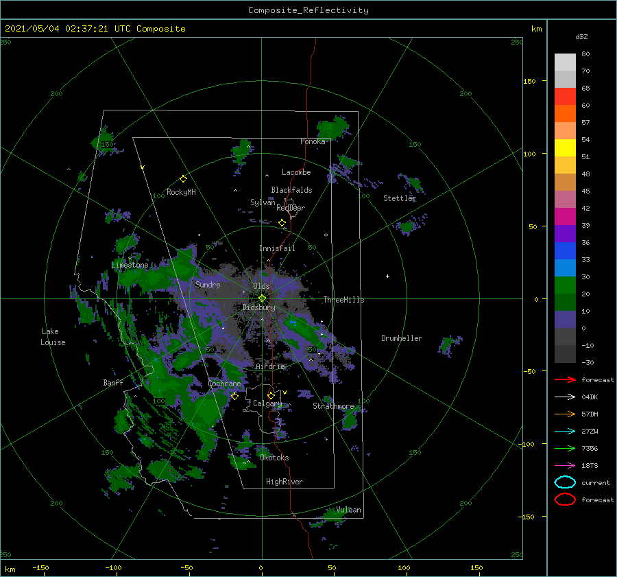Click the green echo cell northeast of Ponoka
The height and width of the screenshot is (577, 617).
click(333, 127)
